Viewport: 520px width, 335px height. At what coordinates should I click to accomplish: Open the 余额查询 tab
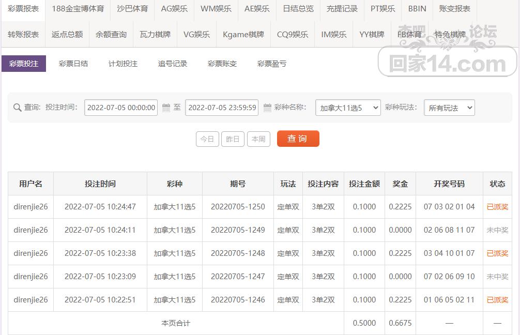click(x=112, y=34)
